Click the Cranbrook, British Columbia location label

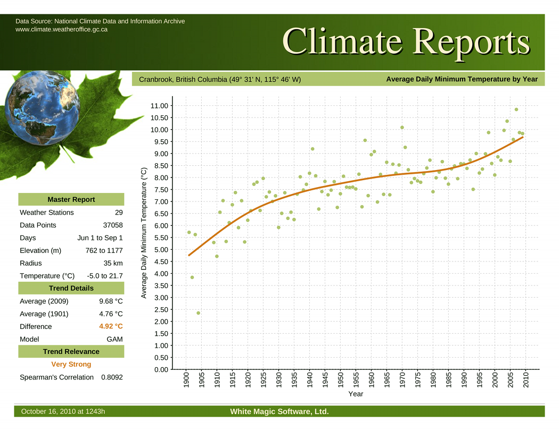(220, 79)
